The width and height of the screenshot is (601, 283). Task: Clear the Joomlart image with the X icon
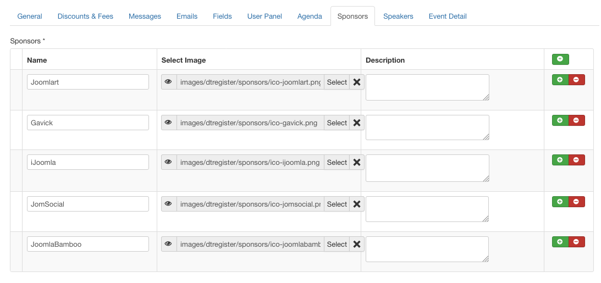(357, 82)
